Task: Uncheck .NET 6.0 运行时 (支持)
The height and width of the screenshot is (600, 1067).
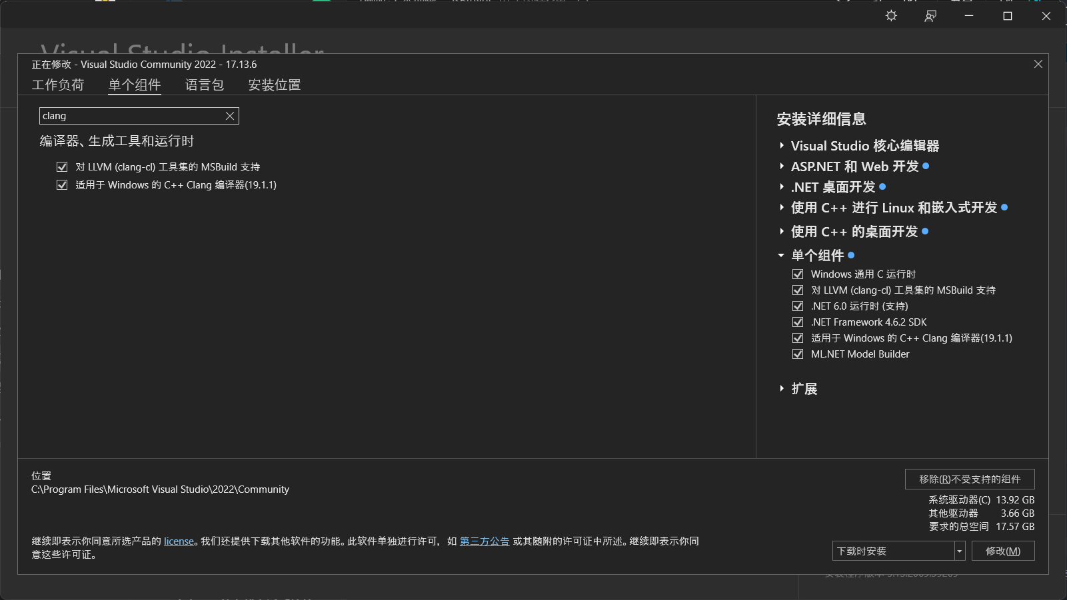Action: pyautogui.click(x=798, y=306)
